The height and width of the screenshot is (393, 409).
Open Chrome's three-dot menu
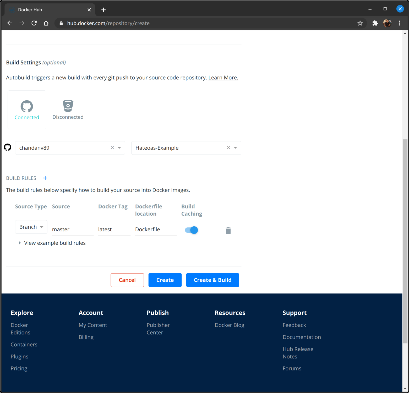(x=399, y=23)
